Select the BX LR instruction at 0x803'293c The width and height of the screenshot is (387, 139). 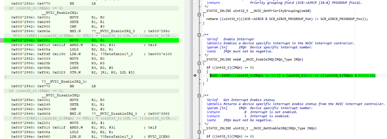pyautogui.click(x=91, y=4)
